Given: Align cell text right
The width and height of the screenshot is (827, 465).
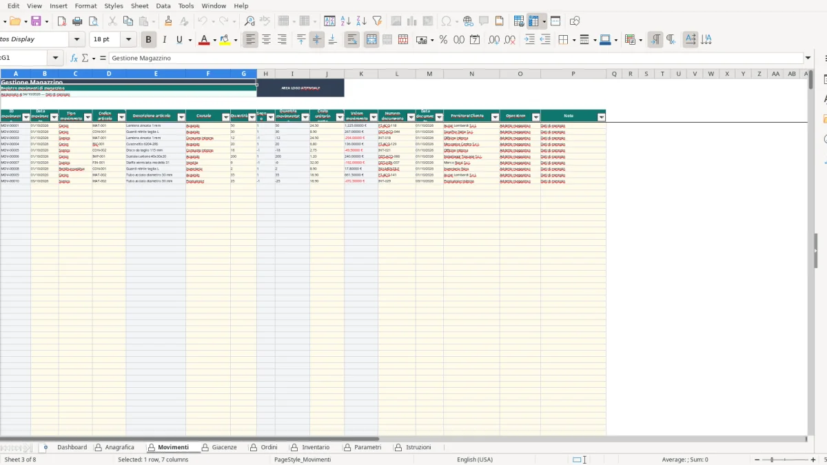Looking at the screenshot, I should coord(282,40).
